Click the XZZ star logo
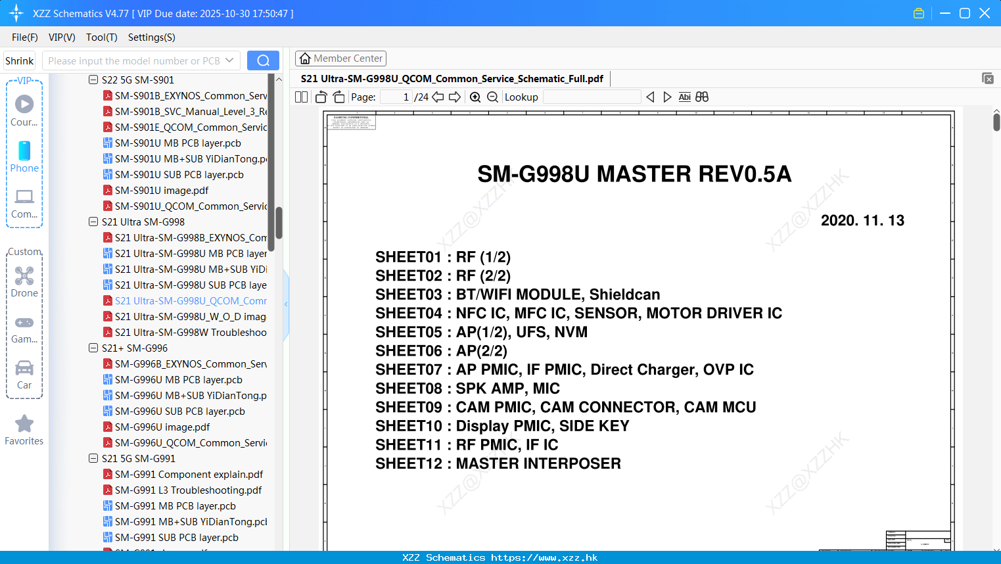 tap(16, 13)
